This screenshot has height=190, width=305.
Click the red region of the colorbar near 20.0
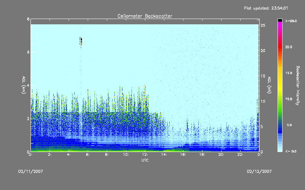pos(280,47)
